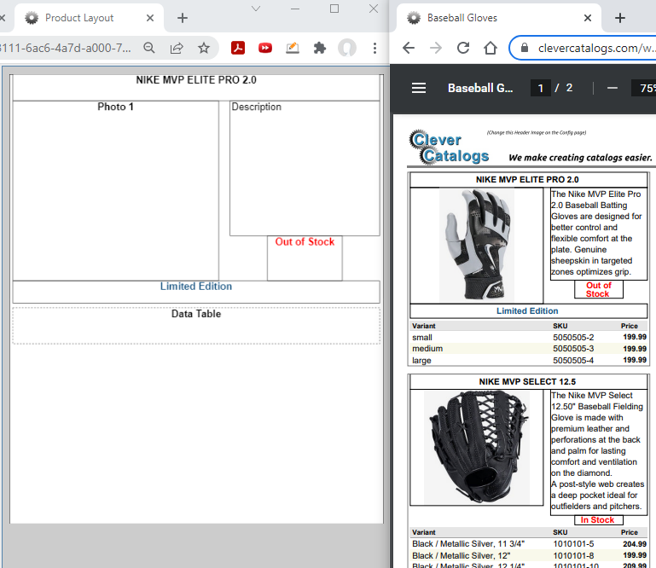Screen dimensions: 656x568
Task: Click the In Stock label in PDF
Action: [x=597, y=520]
